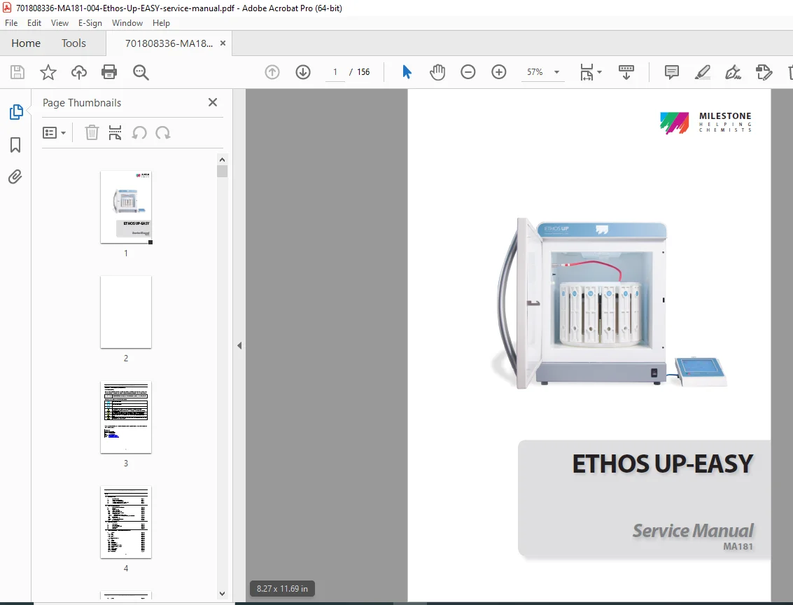Expand fit page options arrow
This screenshot has height=605, width=793.
600,72
